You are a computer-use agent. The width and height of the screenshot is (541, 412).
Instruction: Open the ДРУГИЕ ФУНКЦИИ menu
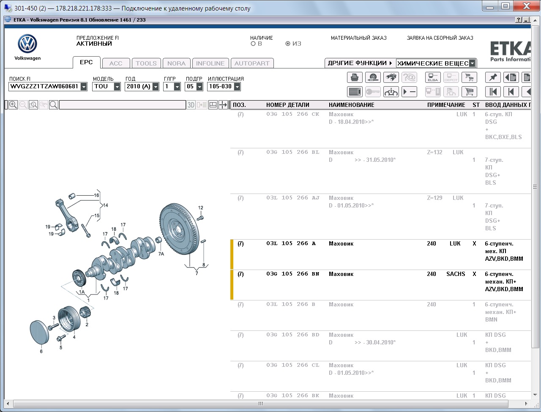360,63
